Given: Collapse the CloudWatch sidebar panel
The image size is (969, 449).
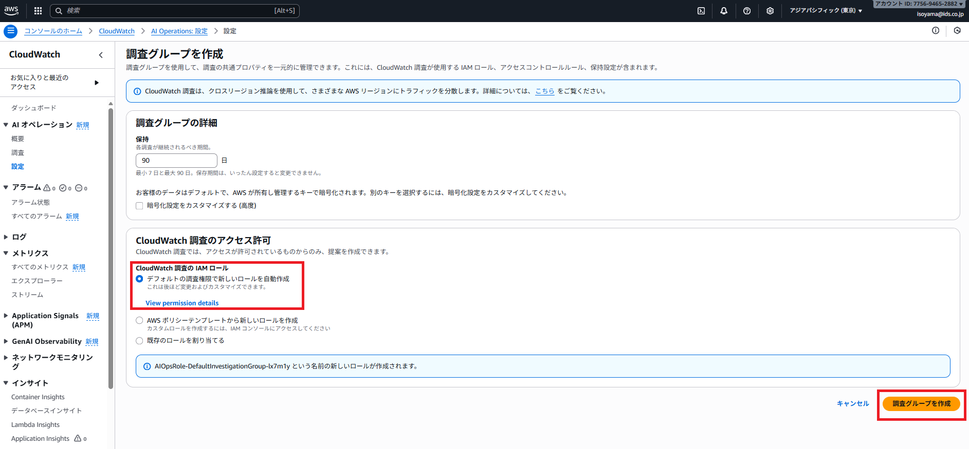Looking at the screenshot, I should click(101, 55).
